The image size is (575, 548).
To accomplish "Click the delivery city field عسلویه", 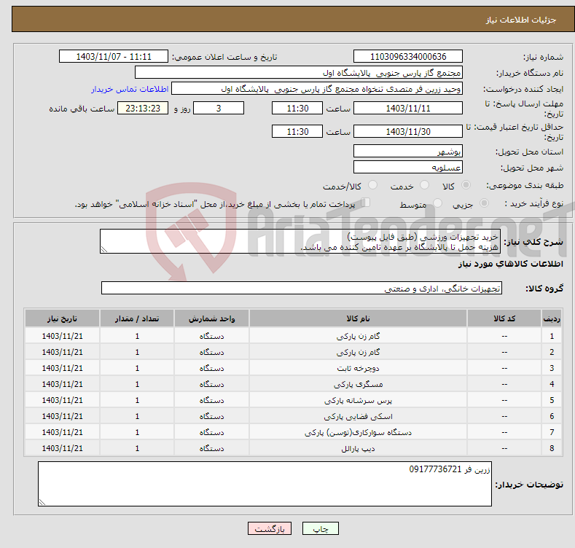I will point(408,168).
